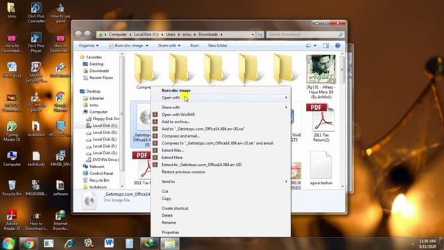Open the Typing Master 10 desktop icon
Viewport: 444px width, 250px height.
(12, 131)
